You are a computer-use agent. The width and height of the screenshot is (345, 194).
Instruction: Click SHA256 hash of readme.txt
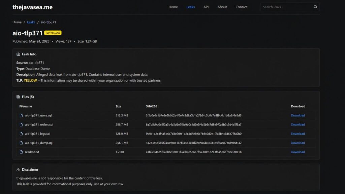click(193, 152)
